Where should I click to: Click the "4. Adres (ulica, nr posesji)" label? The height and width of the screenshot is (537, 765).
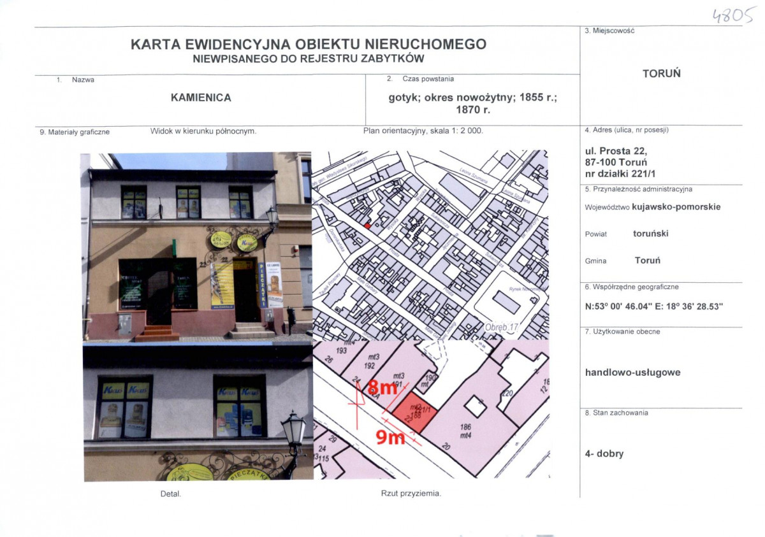(627, 130)
